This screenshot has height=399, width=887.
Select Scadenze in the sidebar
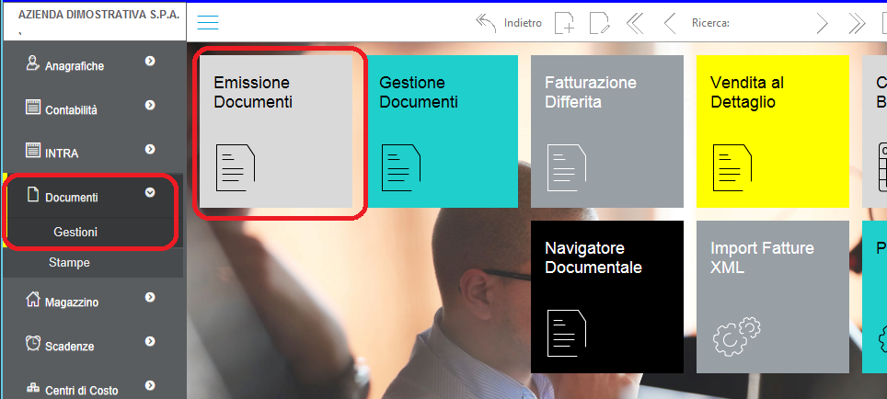[70, 347]
